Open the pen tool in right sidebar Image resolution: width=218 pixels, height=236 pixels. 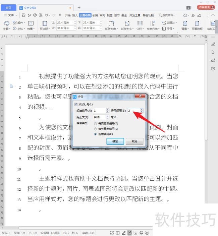[x=213, y=44]
